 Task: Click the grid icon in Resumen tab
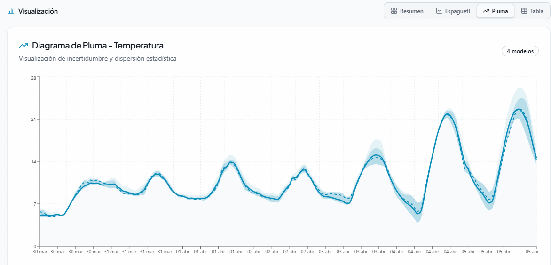(394, 11)
